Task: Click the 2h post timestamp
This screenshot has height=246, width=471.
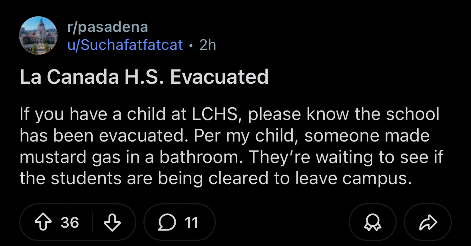Action: point(207,45)
